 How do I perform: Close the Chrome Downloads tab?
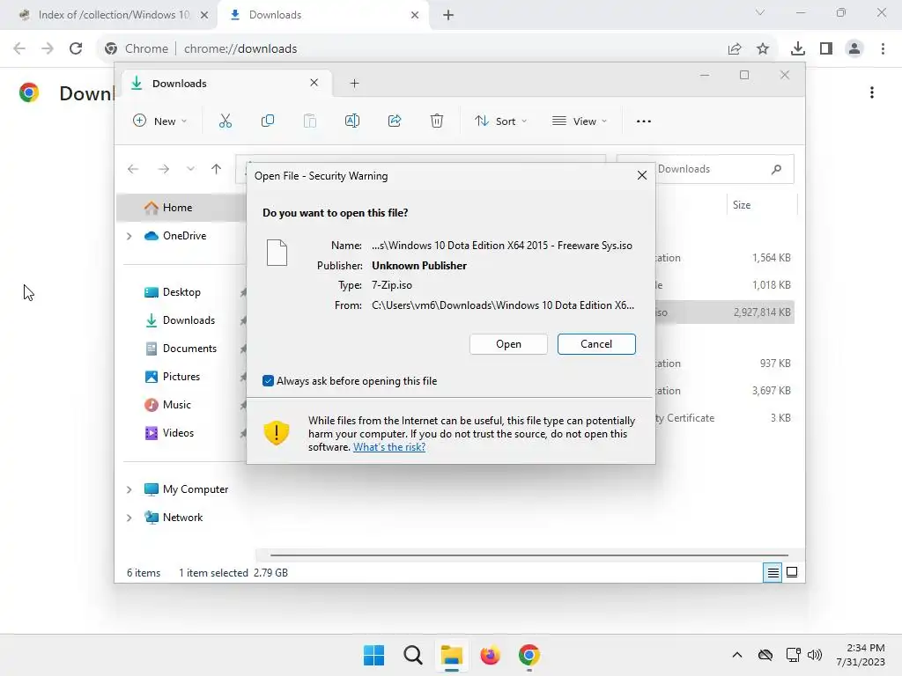(415, 15)
